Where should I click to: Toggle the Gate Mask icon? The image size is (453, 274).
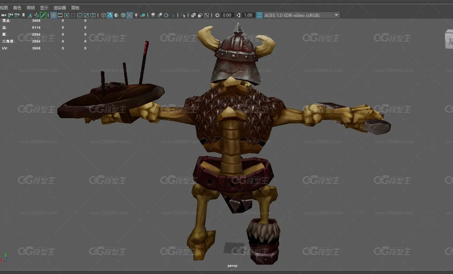point(73,15)
